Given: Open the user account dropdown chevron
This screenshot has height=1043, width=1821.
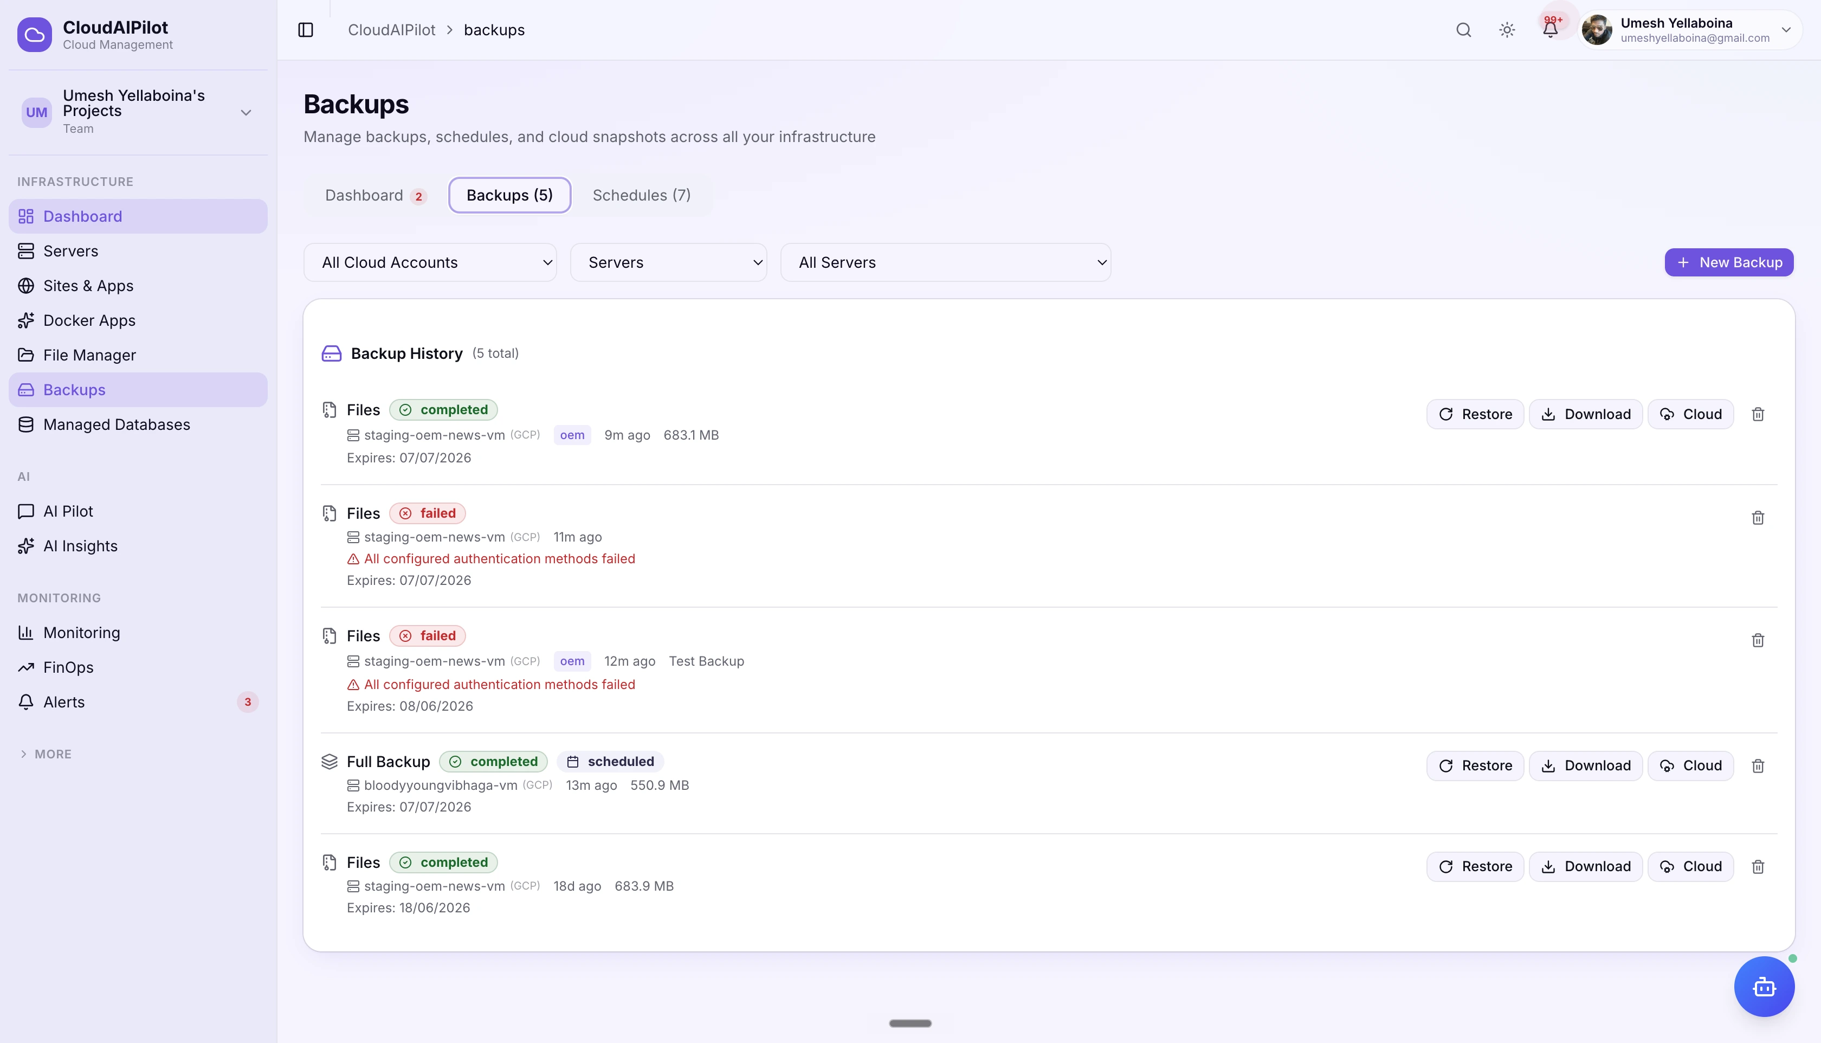Looking at the screenshot, I should (x=1786, y=30).
